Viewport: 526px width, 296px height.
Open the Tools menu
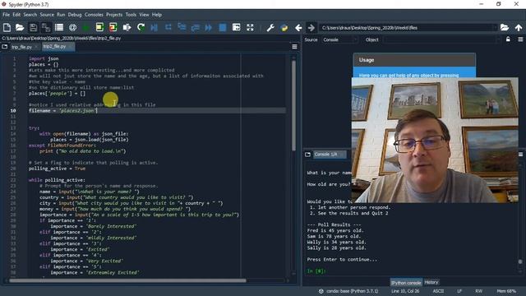[131, 15]
